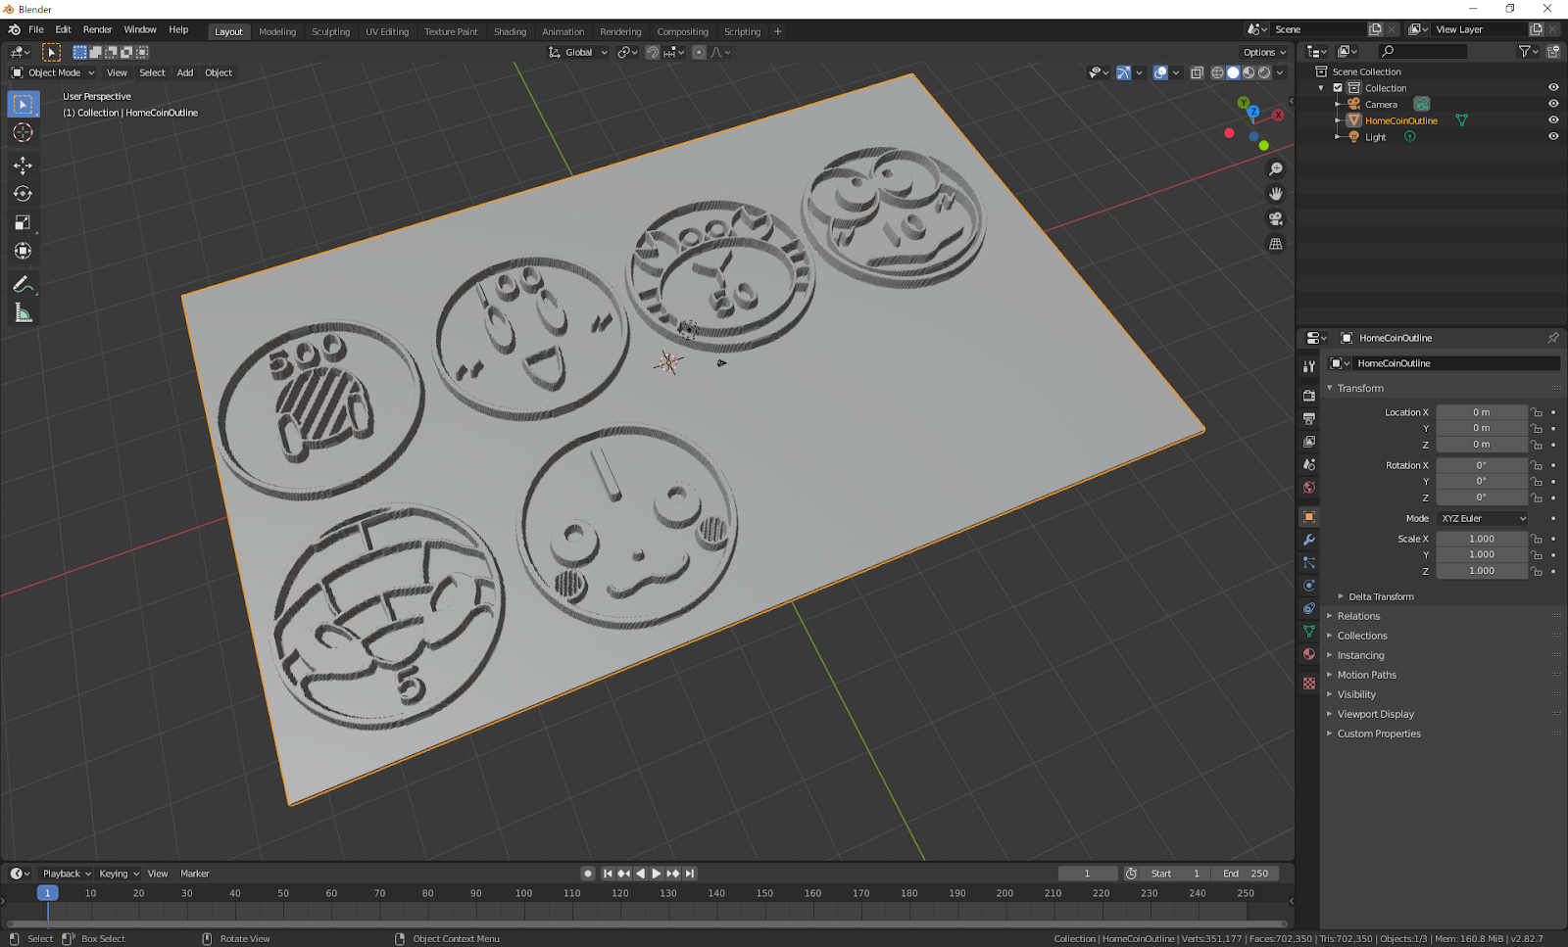Select the Select Box tool
Viewport: 1568px width, 947px height.
point(24,104)
